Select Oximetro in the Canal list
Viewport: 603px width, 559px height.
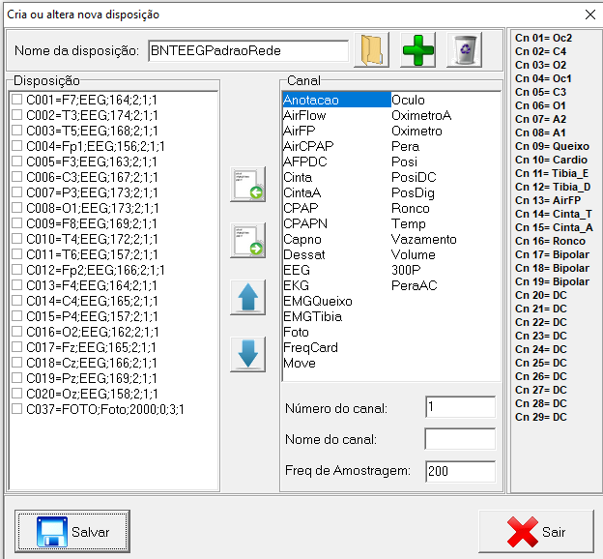coord(416,131)
